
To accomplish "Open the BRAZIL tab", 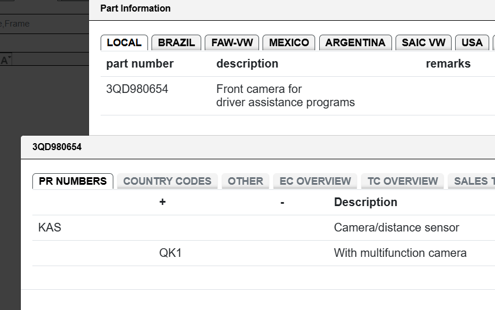I will click(x=176, y=43).
